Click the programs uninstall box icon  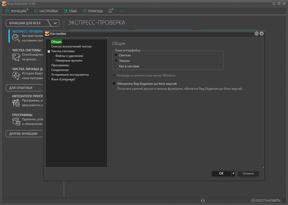click(x=16, y=121)
